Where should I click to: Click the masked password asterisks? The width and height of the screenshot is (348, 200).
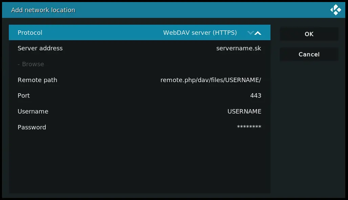(x=249, y=127)
